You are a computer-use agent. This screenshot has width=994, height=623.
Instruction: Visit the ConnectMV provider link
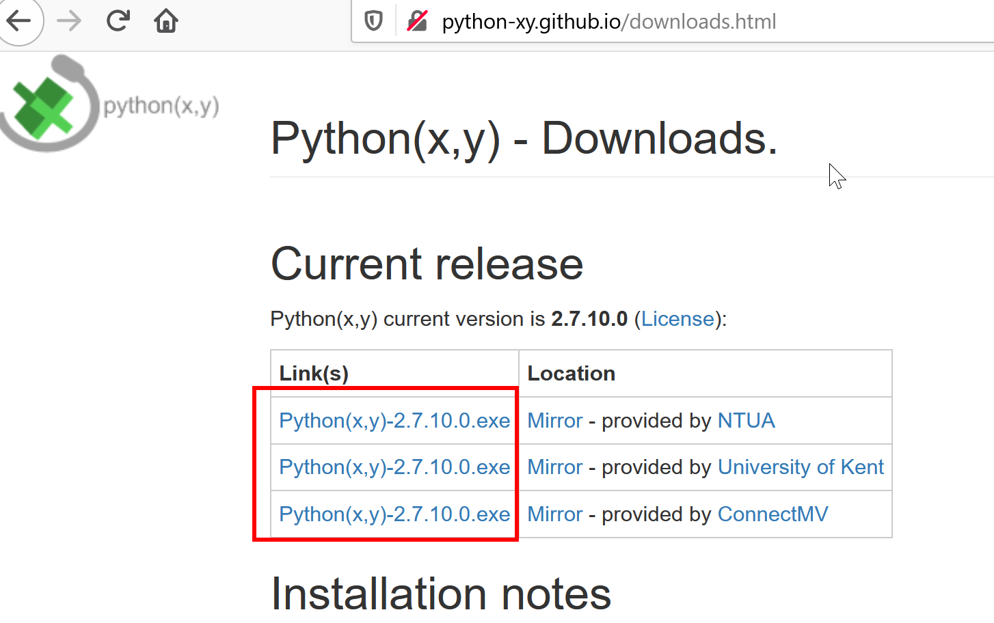[773, 514]
